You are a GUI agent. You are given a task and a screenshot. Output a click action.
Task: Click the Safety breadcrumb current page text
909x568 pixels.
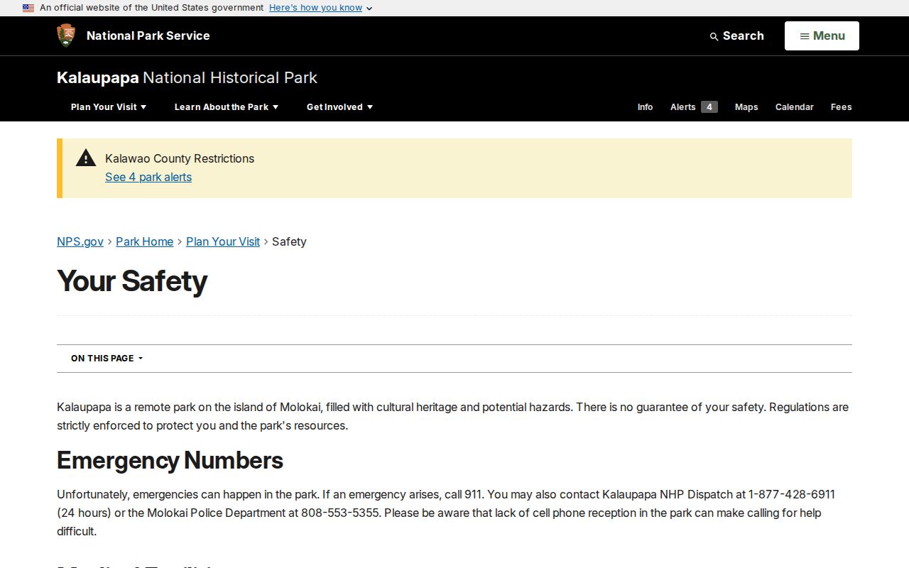tap(289, 241)
